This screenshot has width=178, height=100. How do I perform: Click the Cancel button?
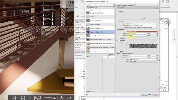tap(150, 94)
